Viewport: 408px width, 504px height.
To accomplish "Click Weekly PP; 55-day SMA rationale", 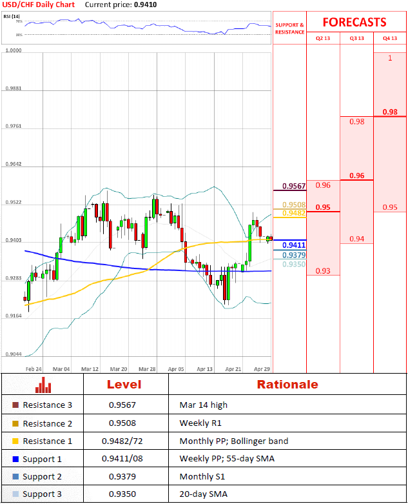I will [227, 459].
